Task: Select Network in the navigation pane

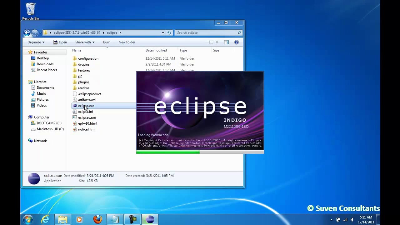Action: [x=40, y=141]
